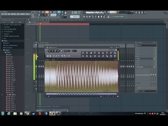
Task: Open mixer input (none) dropdown
Action: [147, 45]
